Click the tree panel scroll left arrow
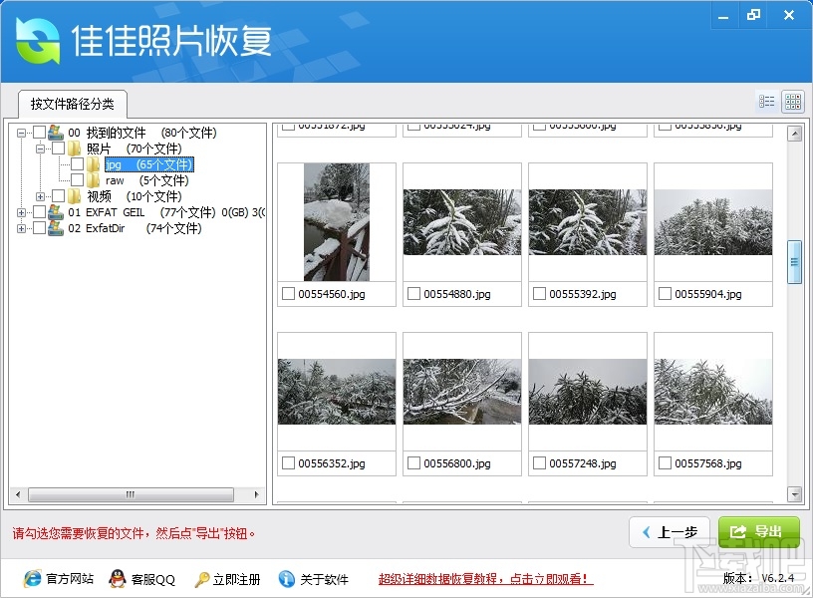The height and width of the screenshot is (598, 813). click(18, 494)
